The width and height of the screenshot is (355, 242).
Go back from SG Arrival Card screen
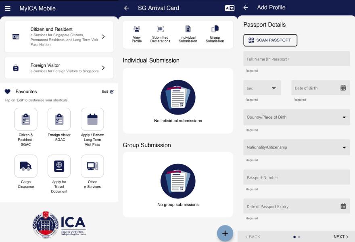coord(126,8)
